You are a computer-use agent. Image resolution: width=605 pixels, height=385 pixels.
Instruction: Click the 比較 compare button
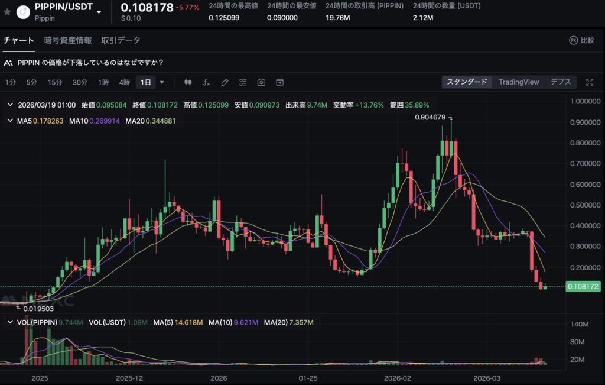coord(581,40)
